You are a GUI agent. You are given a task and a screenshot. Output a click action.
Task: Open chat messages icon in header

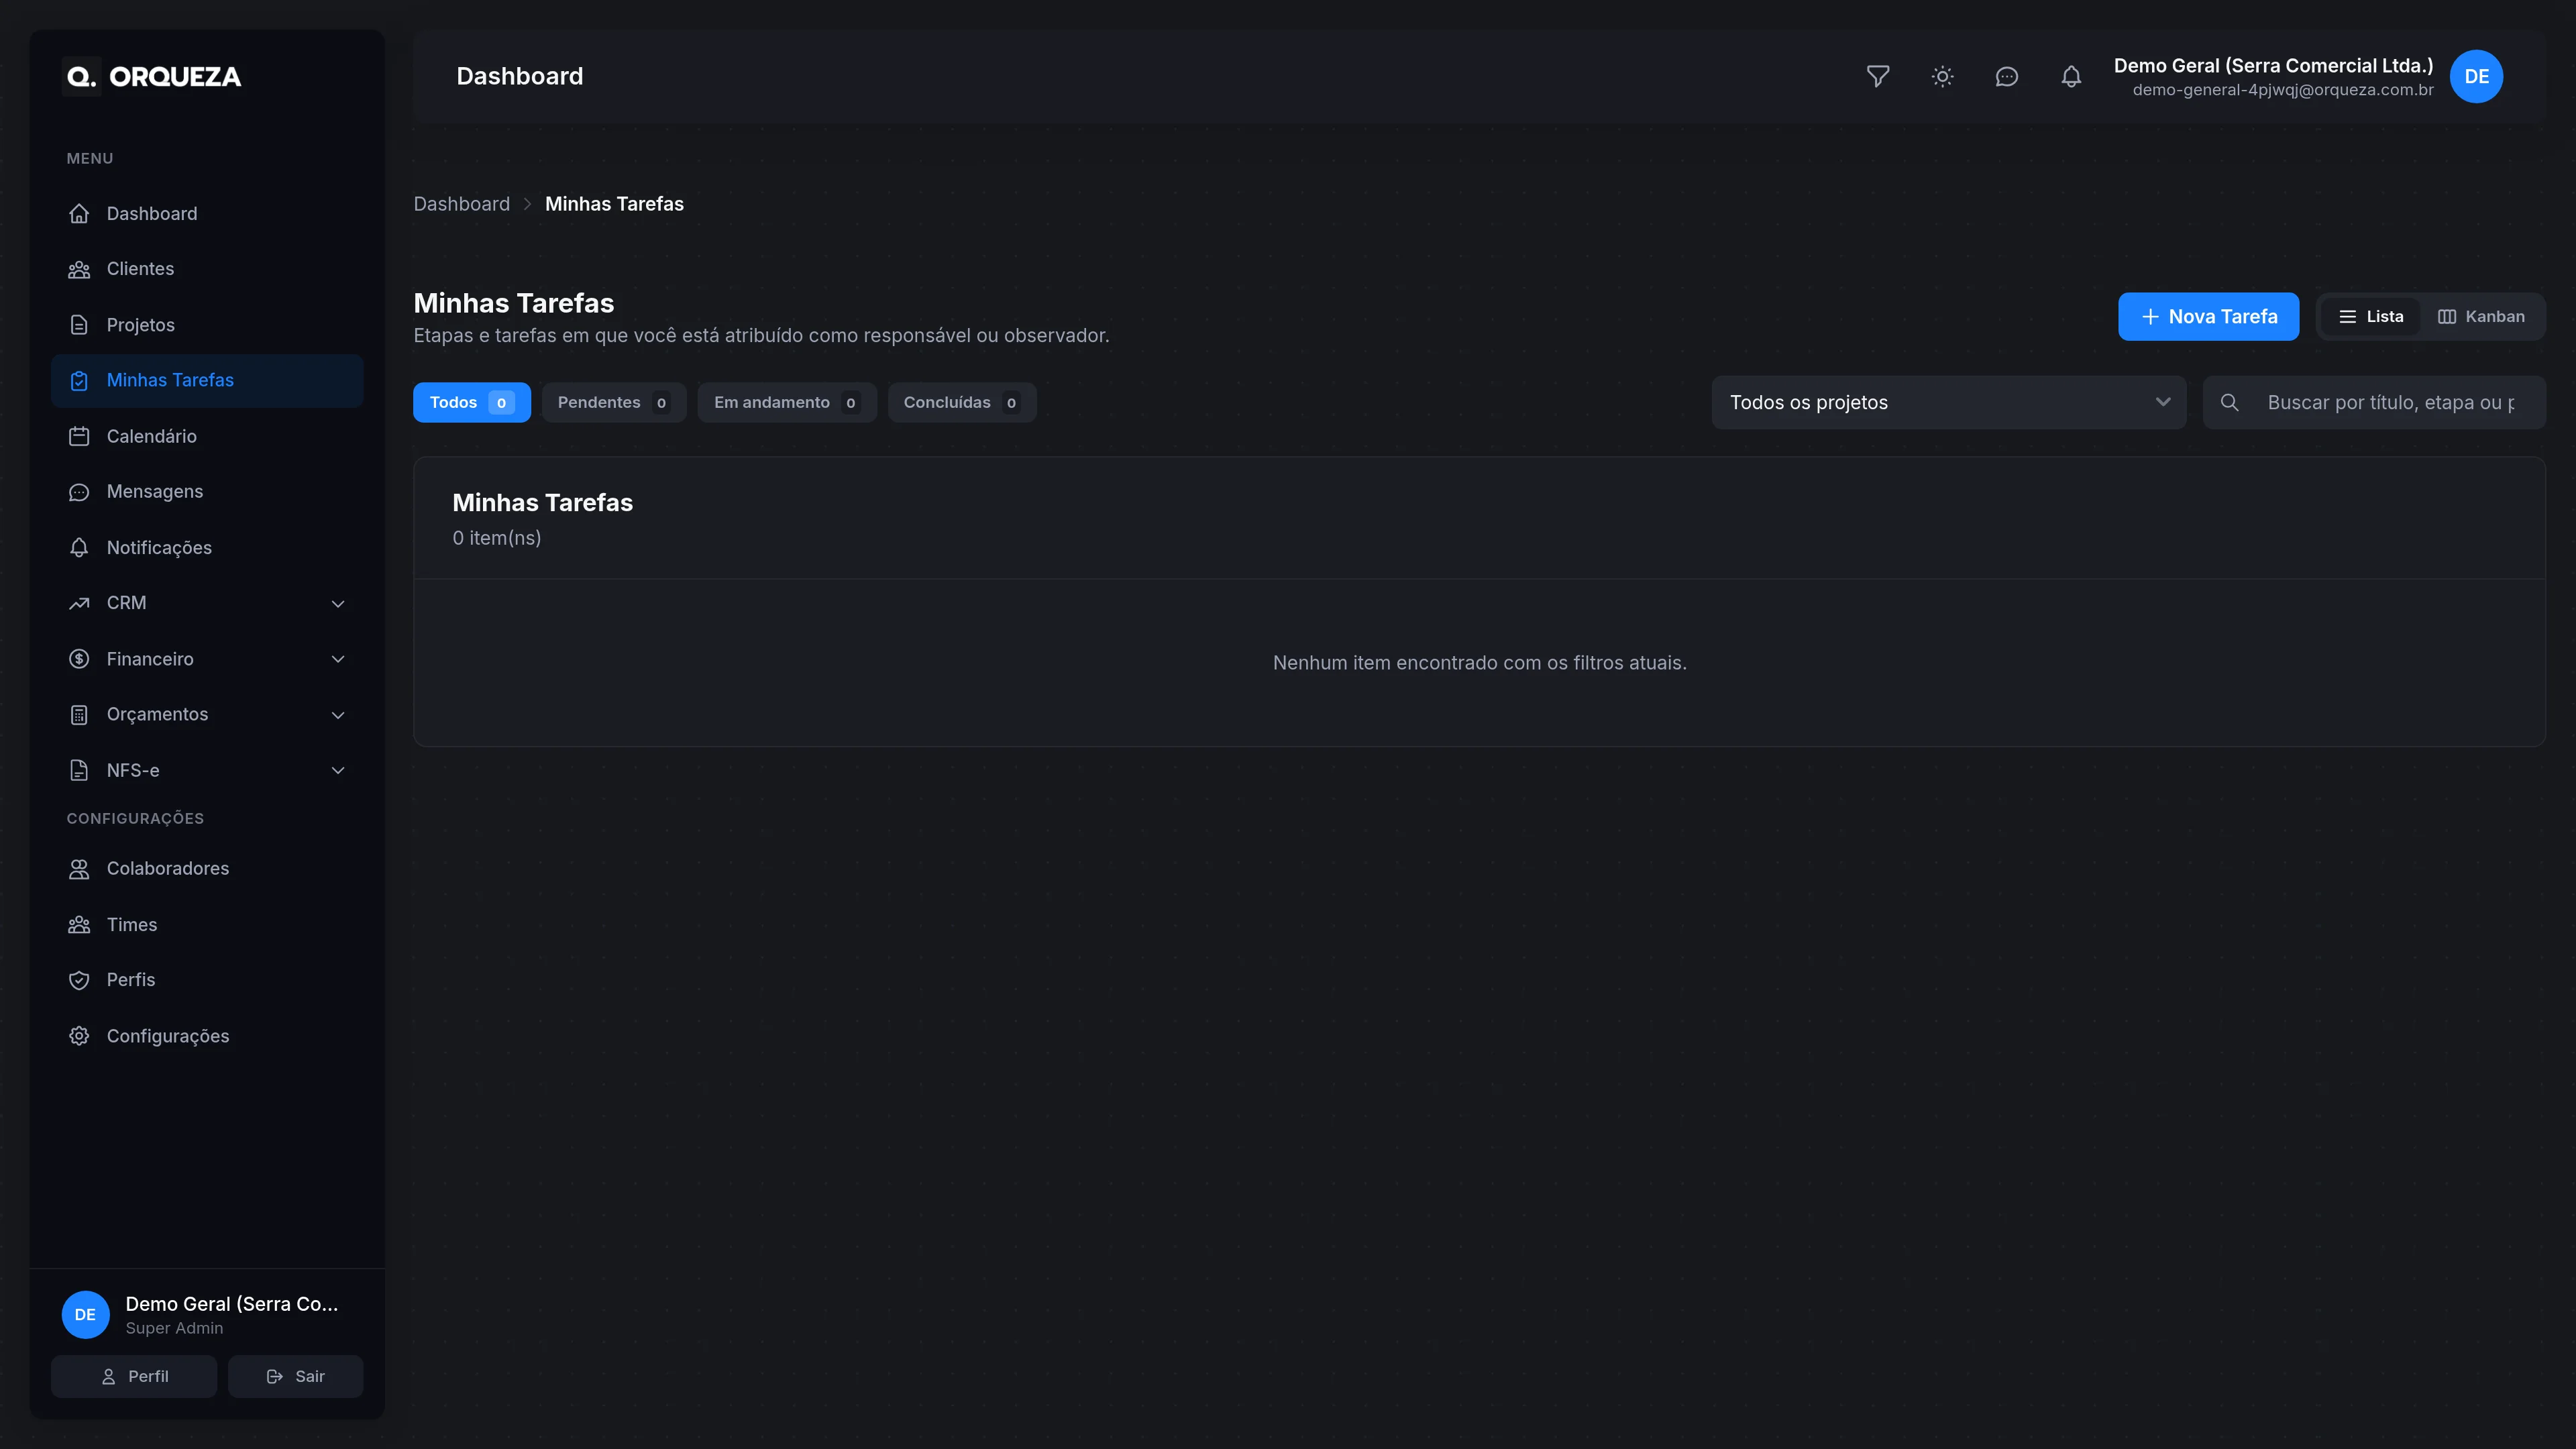pos(2007,76)
